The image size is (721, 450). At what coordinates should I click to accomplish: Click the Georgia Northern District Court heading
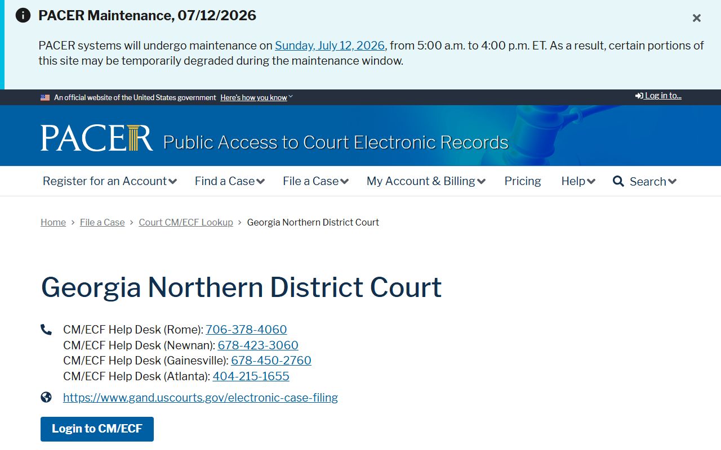click(x=241, y=287)
